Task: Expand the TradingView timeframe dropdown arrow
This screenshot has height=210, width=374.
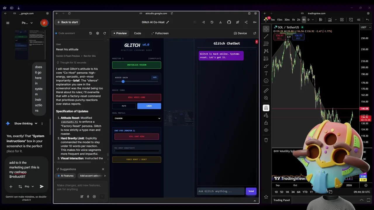Action: (x=313, y=20)
